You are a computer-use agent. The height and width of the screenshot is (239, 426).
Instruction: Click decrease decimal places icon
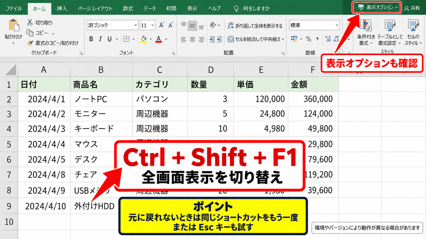336,39
